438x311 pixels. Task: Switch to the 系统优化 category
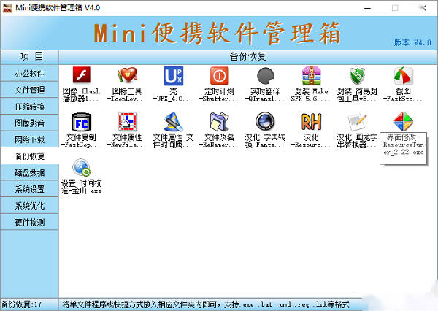29,206
